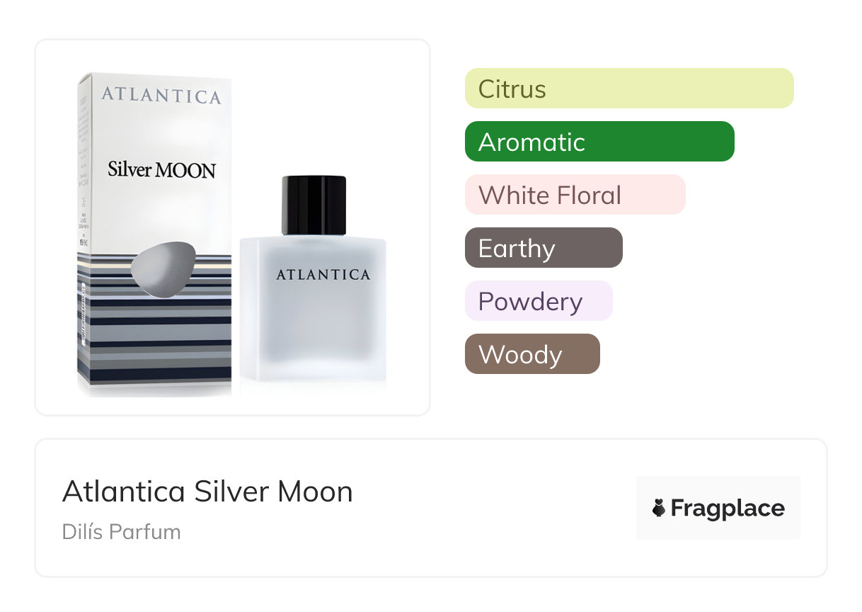Select the Earthy accord bar
The height and width of the screenshot is (612, 862).
543,248
